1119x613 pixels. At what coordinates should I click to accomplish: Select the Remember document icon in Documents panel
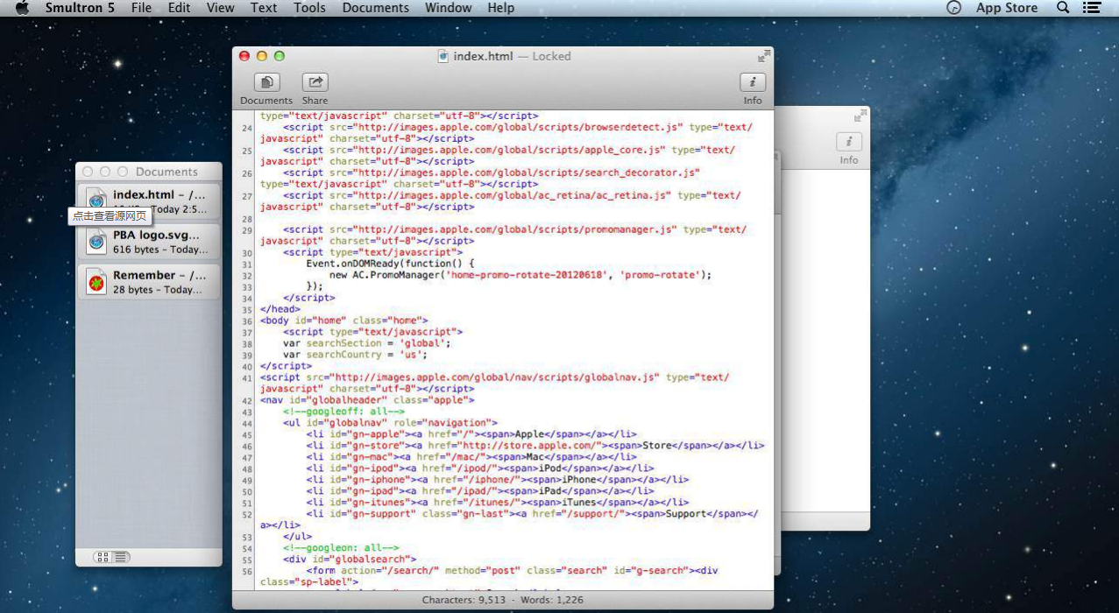[96, 282]
